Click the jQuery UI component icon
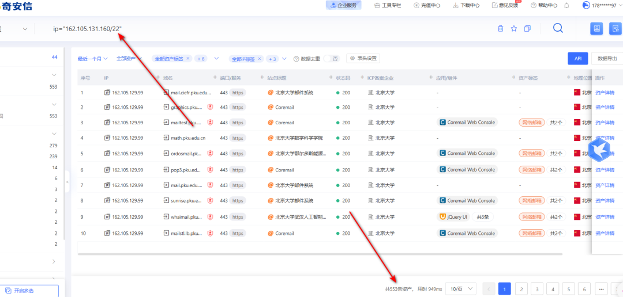 point(442,217)
